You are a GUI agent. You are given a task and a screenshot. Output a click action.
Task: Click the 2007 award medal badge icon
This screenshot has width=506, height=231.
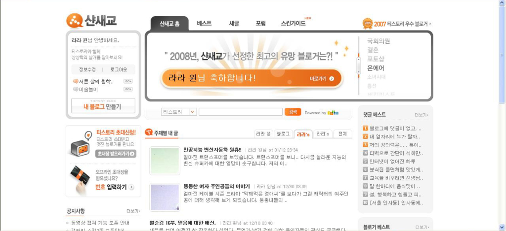point(368,24)
